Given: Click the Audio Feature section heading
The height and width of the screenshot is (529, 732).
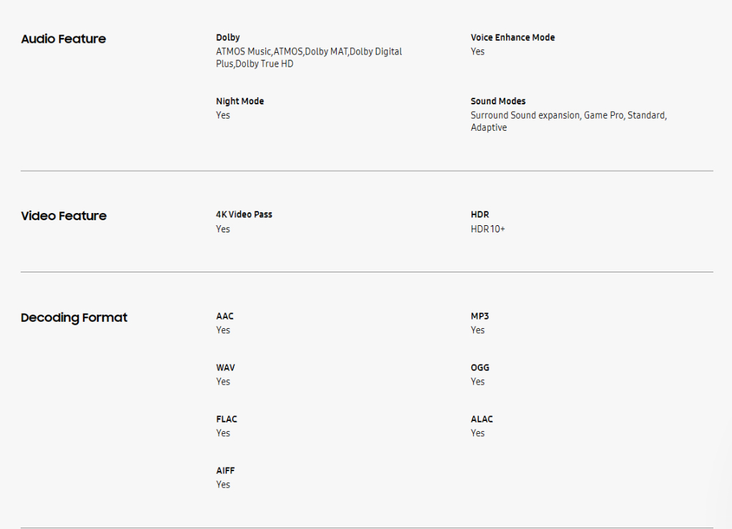Looking at the screenshot, I should click(64, 39).
